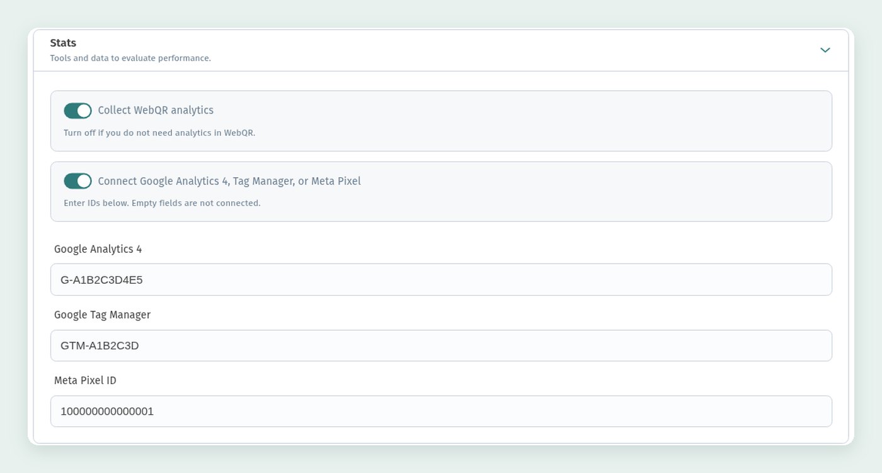Click the 'Meta Pixel ID' field label
Viewport: 882px width, 473px height.
(85, 380)
